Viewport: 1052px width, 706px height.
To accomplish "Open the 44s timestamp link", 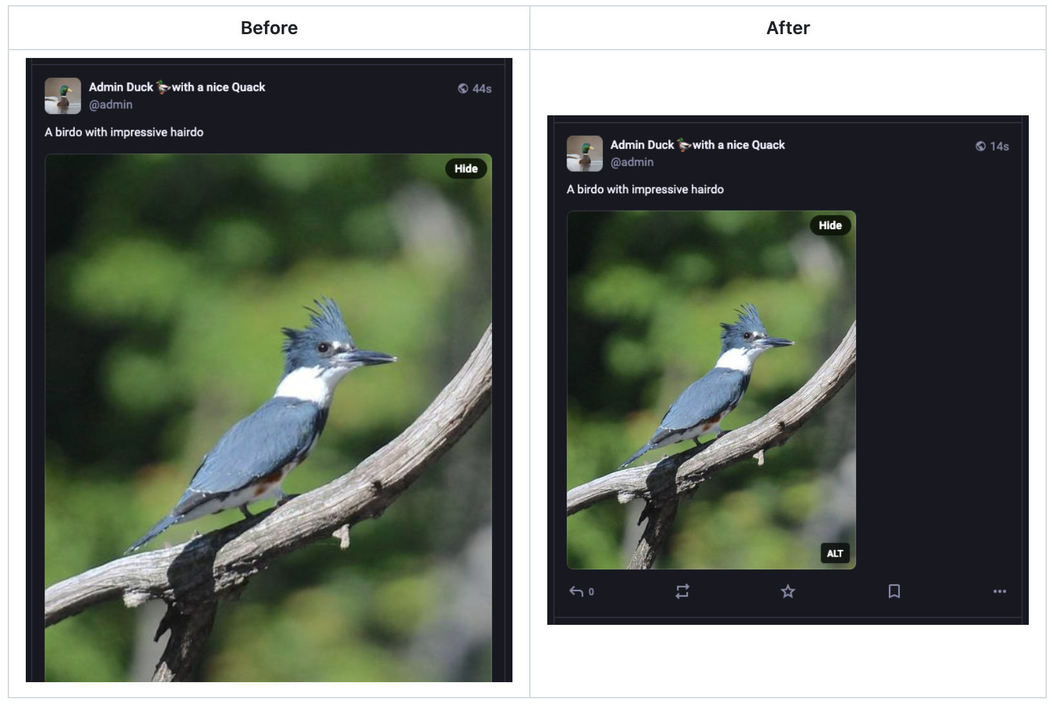I will click(482, 89).
